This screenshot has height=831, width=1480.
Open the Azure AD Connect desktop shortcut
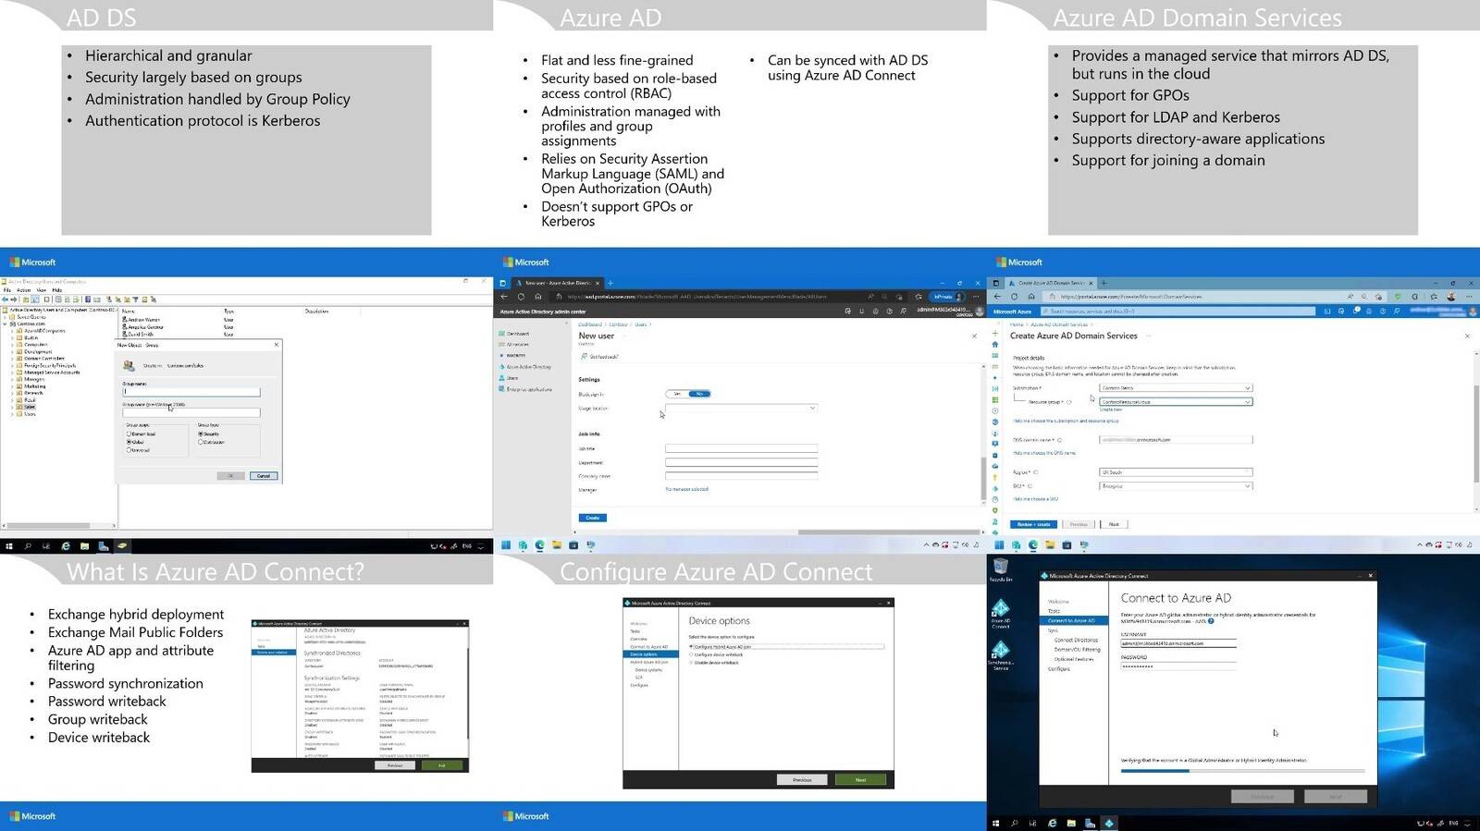point(1001,612)
